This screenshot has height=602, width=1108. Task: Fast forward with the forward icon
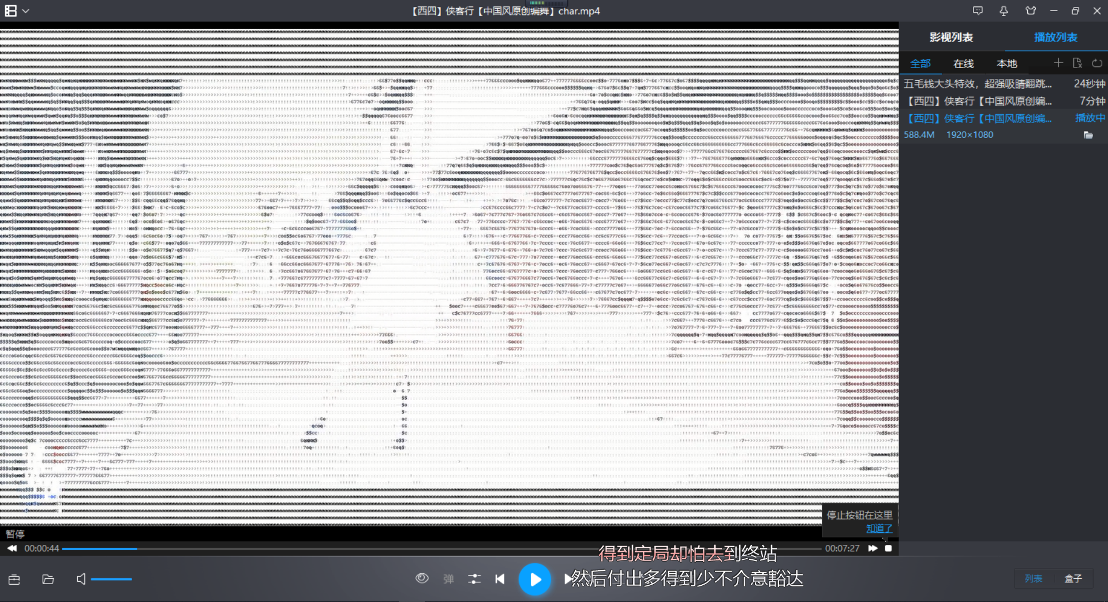tap(873, 548)
